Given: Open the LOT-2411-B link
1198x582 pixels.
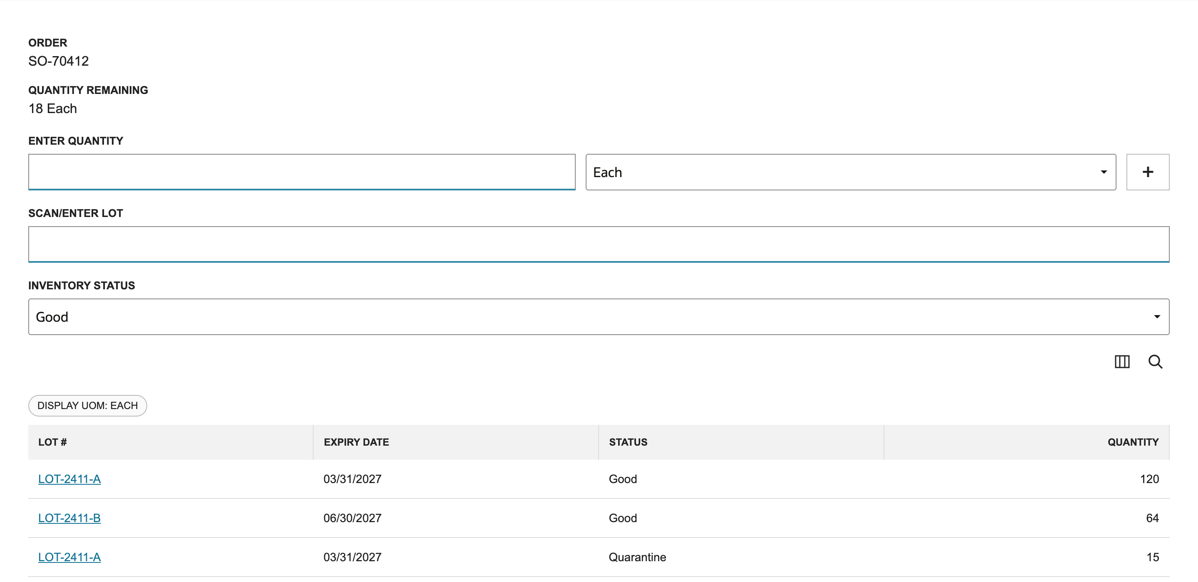Looking at the screenshot, I should point(69,518).
